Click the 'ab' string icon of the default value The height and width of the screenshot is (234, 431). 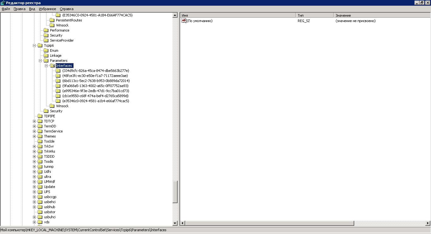pos(184,21)
